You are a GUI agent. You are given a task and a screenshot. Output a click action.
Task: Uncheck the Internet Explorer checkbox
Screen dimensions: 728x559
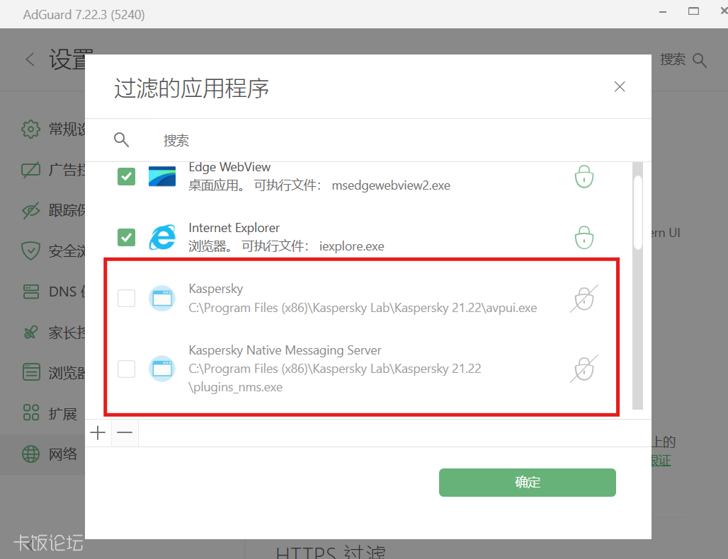[126, 237]
